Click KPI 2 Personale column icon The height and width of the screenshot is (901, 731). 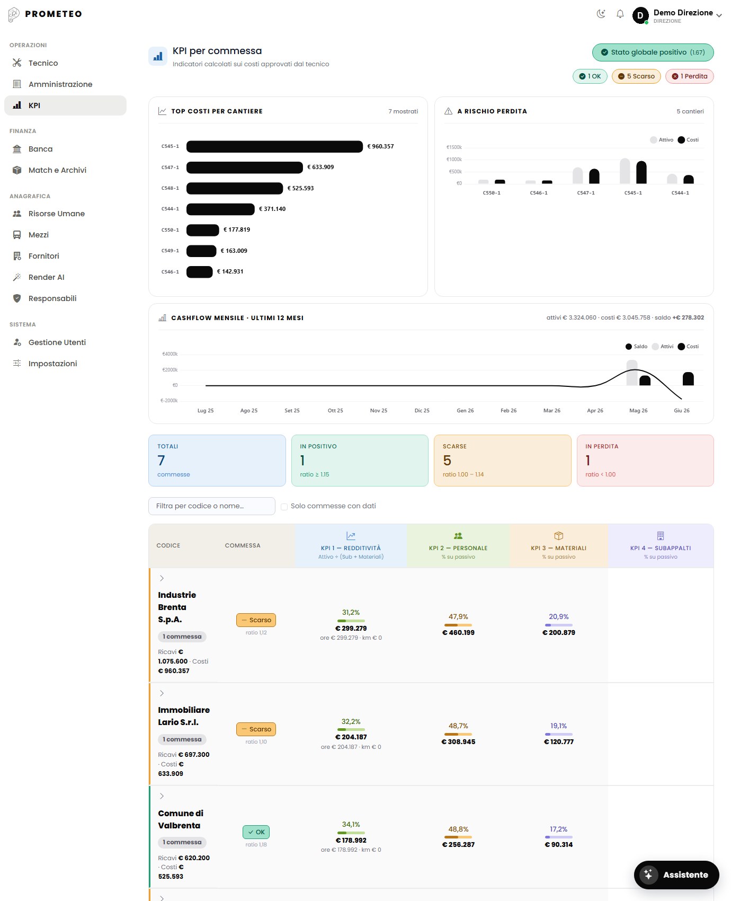pyautogui.click(x=458, y=536)
